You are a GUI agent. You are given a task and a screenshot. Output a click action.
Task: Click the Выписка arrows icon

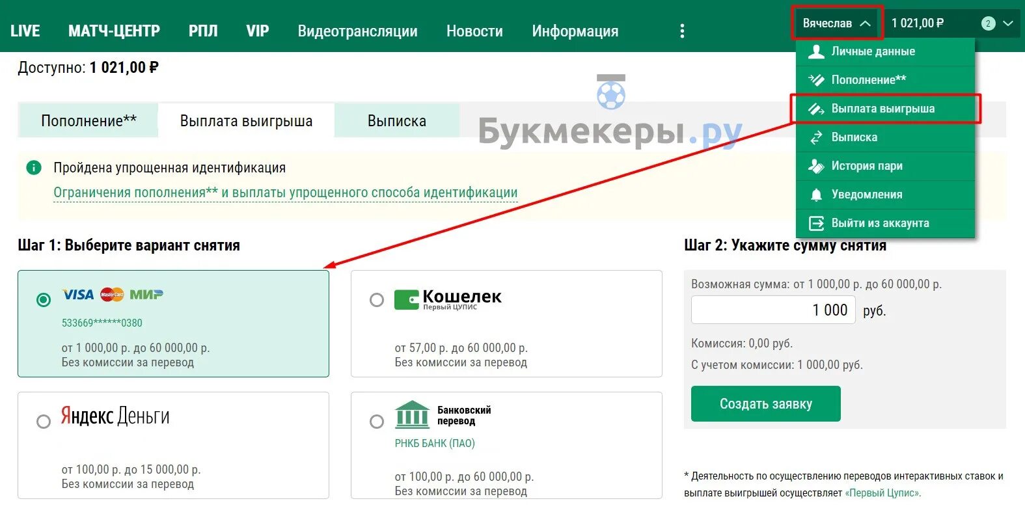click(816, 137)
